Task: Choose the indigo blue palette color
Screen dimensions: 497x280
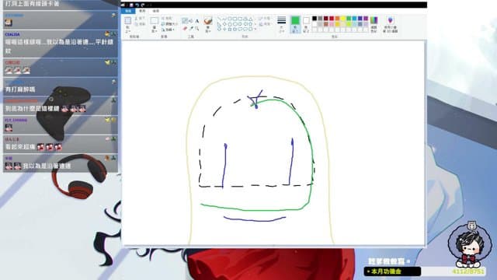Action: tap(360, 19)
